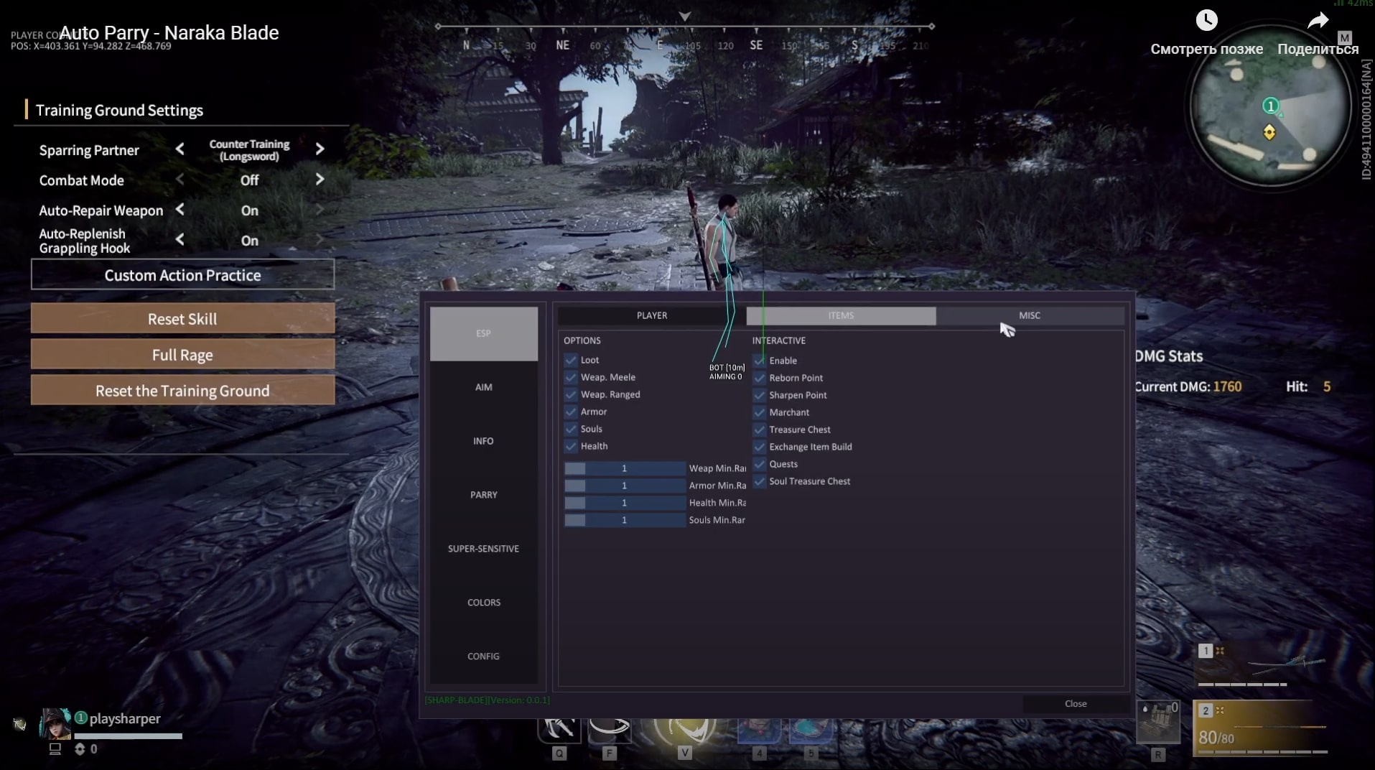
Task: Click the Q skill icon
Action: pyautogui.click(x=559, y=728)
